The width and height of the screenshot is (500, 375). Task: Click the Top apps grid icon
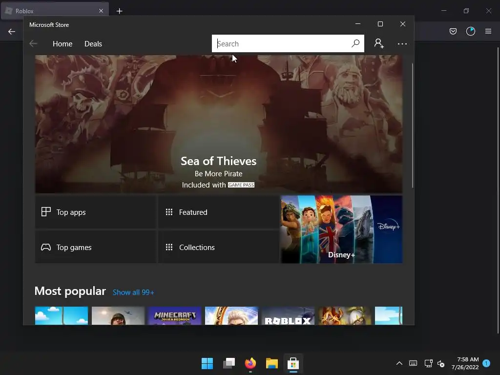pos(46,212)
